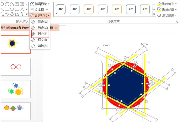Open 文本框 (Text Box) dropdown
This screenshot has height=125, width=178.
coord(39,10)
